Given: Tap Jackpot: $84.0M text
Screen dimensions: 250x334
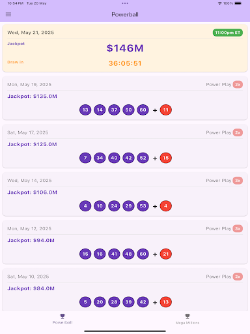Looking at the screenshot, I should tap(31, 288).
